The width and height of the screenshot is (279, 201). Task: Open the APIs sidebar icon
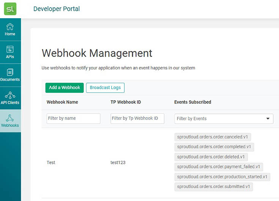[10, 52]
